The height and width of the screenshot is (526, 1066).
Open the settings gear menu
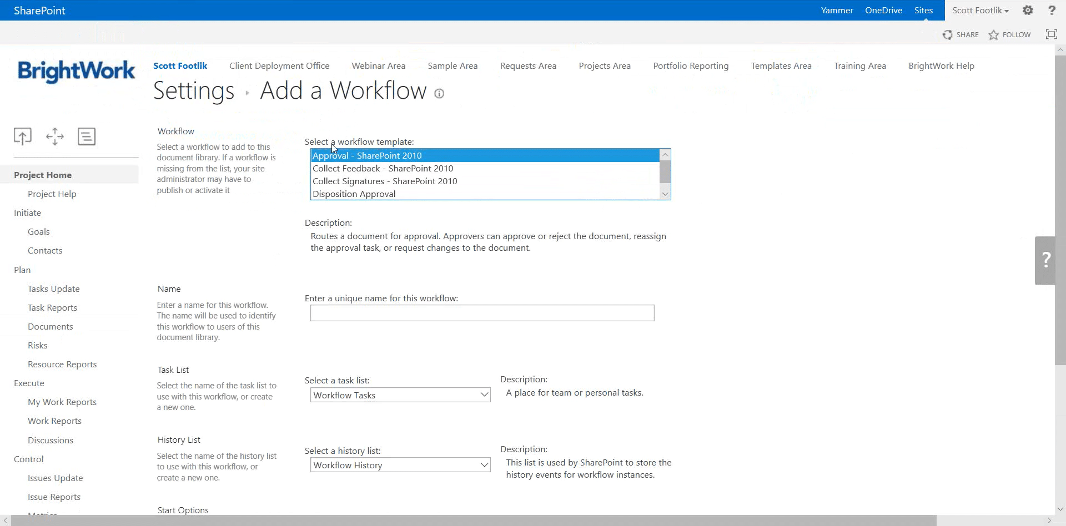click(1028, 11)
